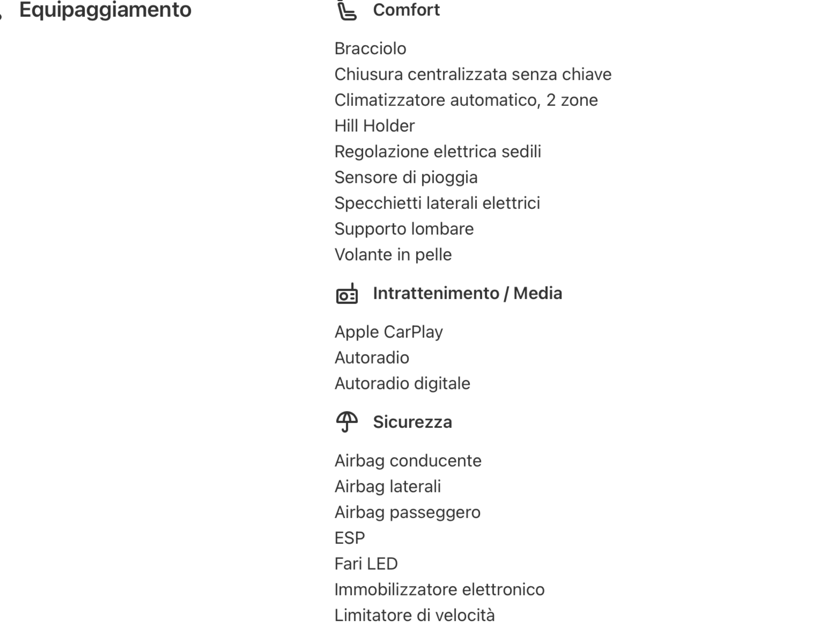Screen dimensions: 830x623
Task: Select Chiusura centralizzata senza chiave entry
Action: click(473, 75)
